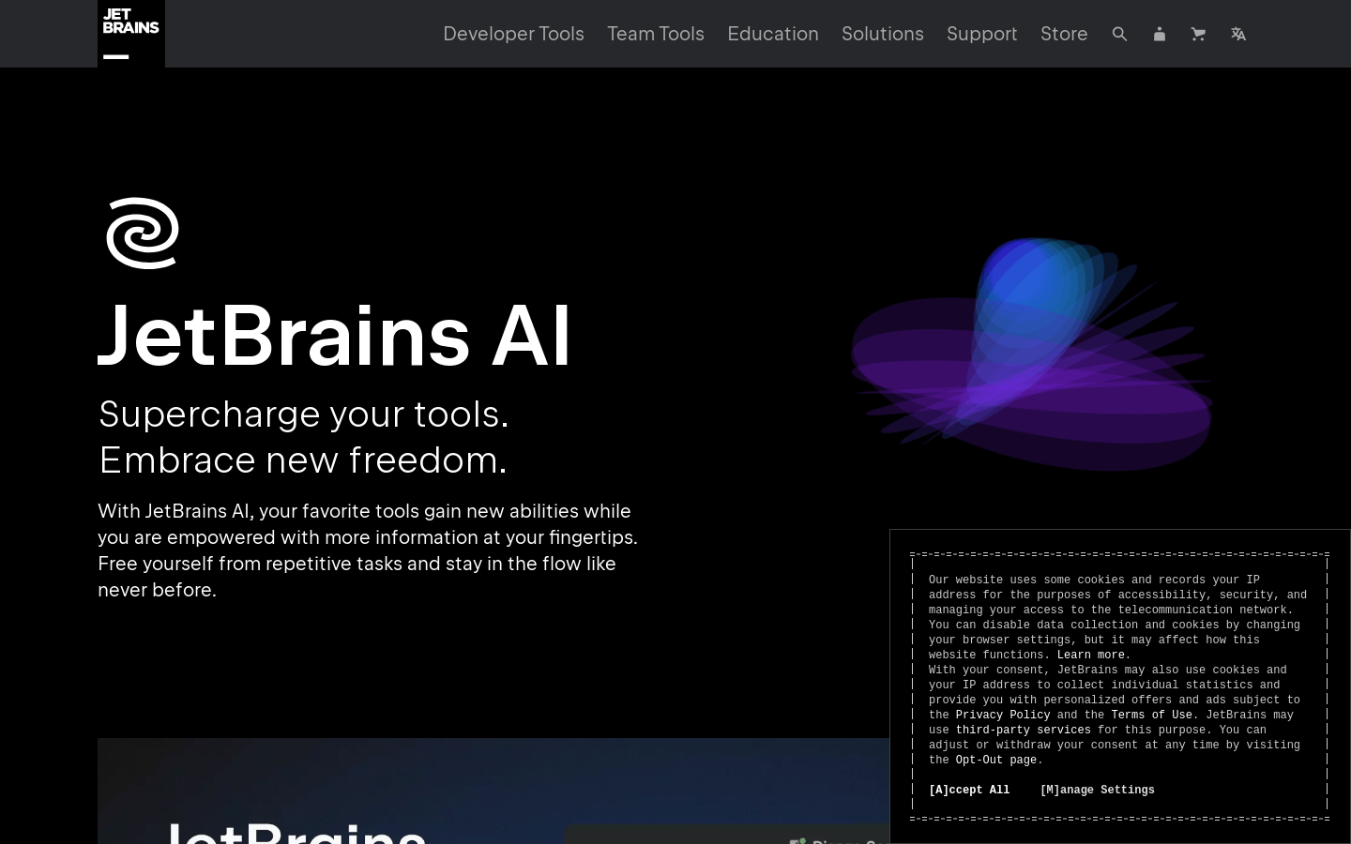This screenshot has height=844, width=1351.
Task: Open the Support menu
Action: 981,34
